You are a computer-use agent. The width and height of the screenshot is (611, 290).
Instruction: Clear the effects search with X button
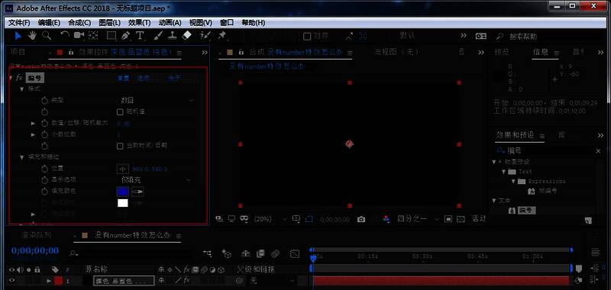tap(598, 151)
